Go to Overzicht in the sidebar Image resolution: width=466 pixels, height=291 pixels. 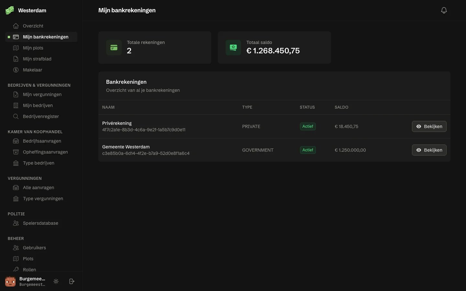coord(41,26)
